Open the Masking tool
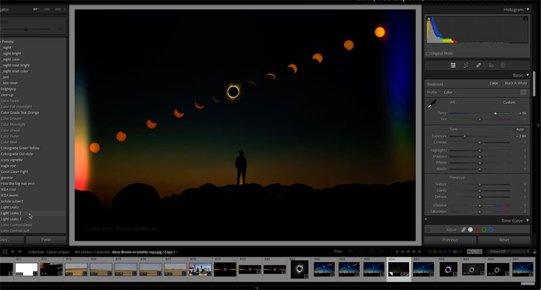The height and width of the screenshot is (290, 541). click(503, 65)
